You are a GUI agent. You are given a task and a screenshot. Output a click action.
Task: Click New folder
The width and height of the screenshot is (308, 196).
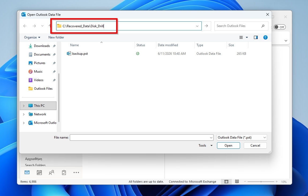(56, 37)
